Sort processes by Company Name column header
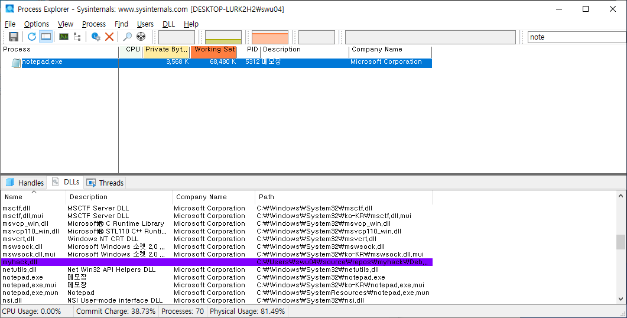The height and width of the screenshot is (318, 627). pos(391,50)
